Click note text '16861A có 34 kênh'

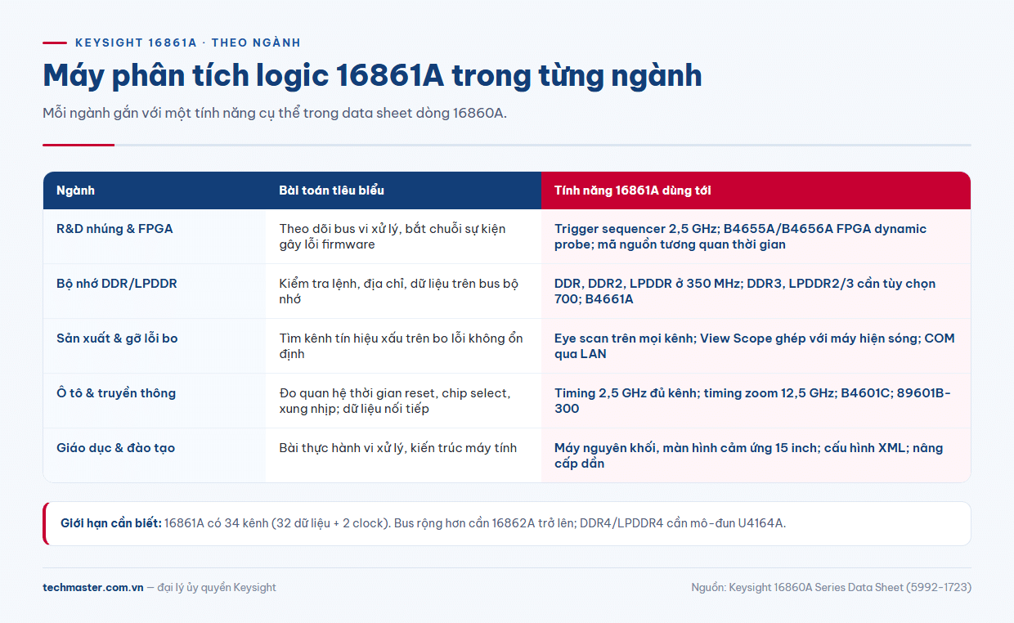[475, 523]
